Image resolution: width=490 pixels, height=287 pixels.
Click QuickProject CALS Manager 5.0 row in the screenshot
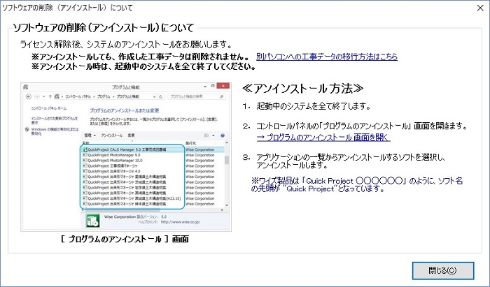[x=152, y=149]
